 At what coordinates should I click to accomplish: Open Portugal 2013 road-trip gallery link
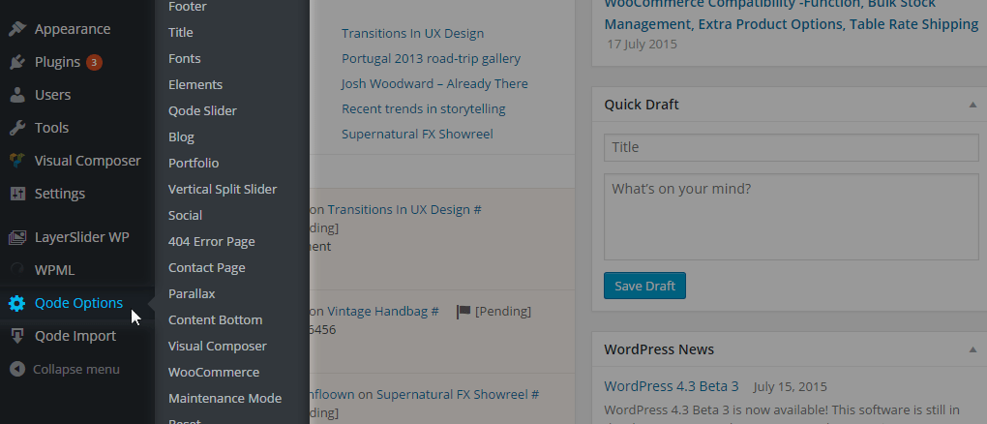[x=432, y=59]
